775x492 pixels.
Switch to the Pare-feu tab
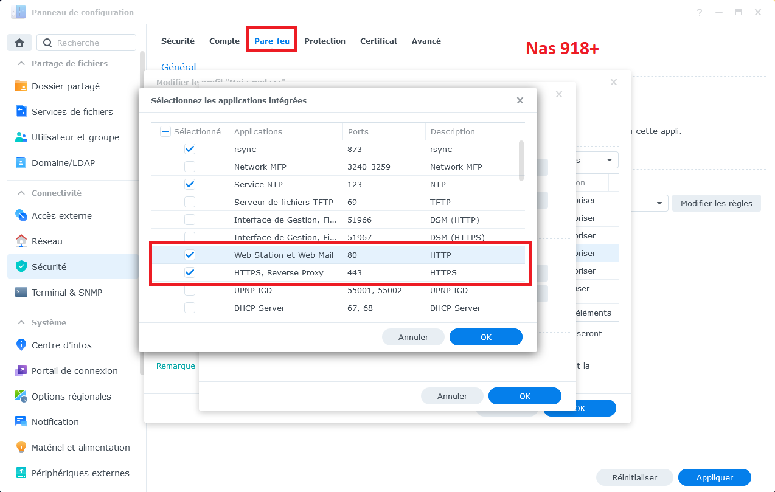(x=271, y=41)
